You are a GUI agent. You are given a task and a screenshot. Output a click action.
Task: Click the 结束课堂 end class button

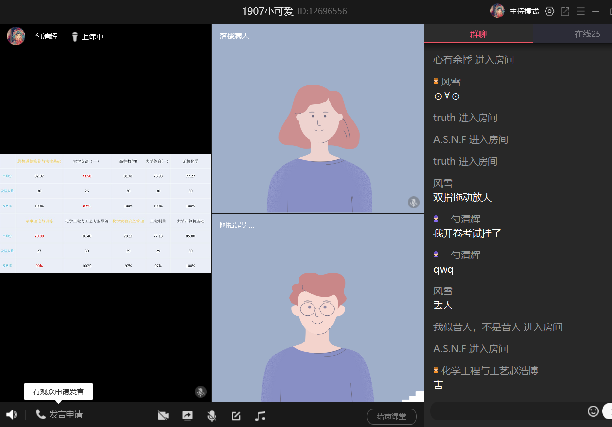pos(392,417)
